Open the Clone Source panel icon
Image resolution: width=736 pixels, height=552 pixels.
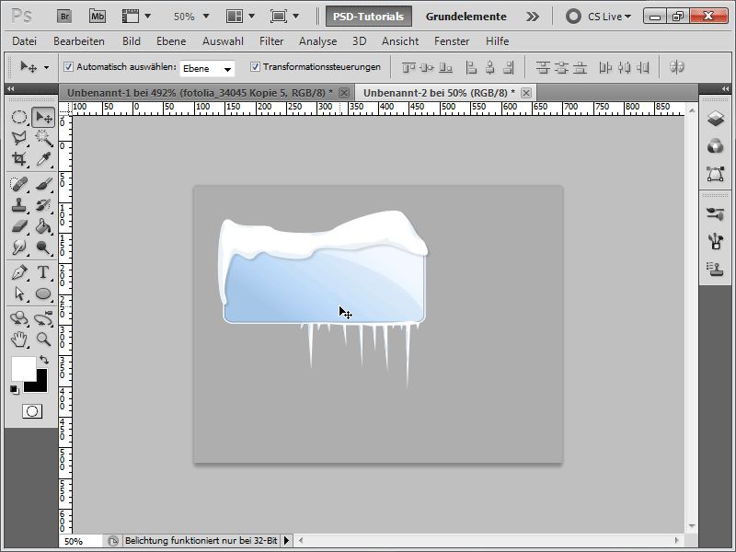point(716,269)
